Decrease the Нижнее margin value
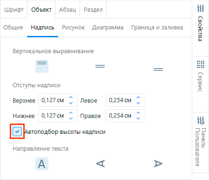 71,118
